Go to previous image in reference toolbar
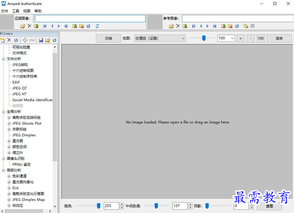This screenshot has height=213, width=294. coord(201,26)
